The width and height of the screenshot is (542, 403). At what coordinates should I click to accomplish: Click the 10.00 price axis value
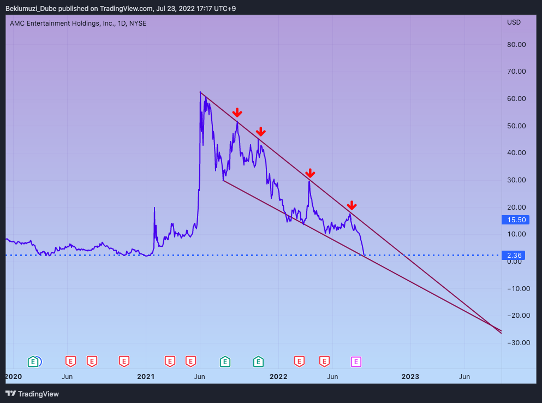(516, 234)
